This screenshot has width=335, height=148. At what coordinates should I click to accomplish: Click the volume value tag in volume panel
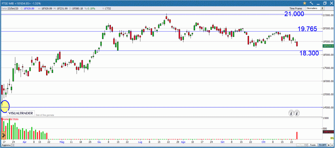pos(328,132)
